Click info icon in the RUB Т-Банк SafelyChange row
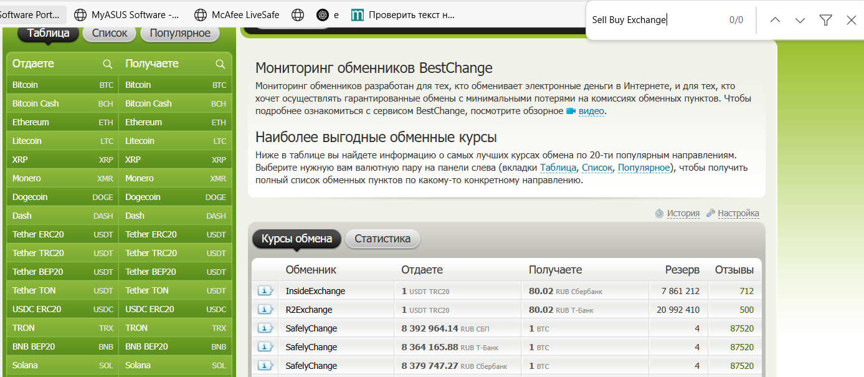This screenshot has height=377, width=864. click(265, 347)
